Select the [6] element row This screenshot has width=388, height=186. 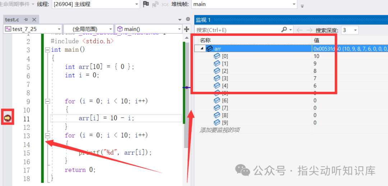[x=291, y=100]
